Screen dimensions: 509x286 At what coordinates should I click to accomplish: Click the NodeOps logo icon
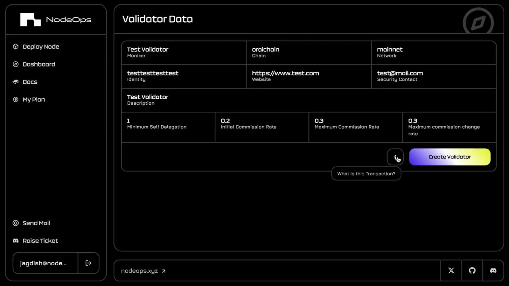pos(31,19)
